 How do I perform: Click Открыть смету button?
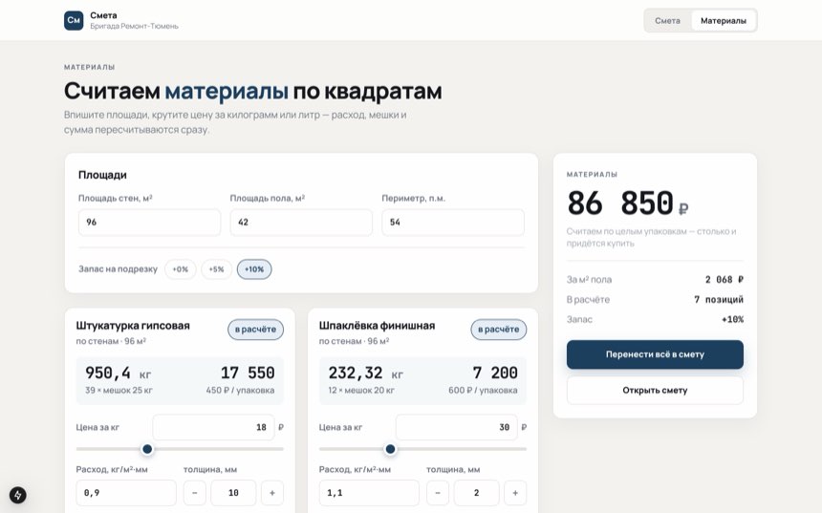655,391
